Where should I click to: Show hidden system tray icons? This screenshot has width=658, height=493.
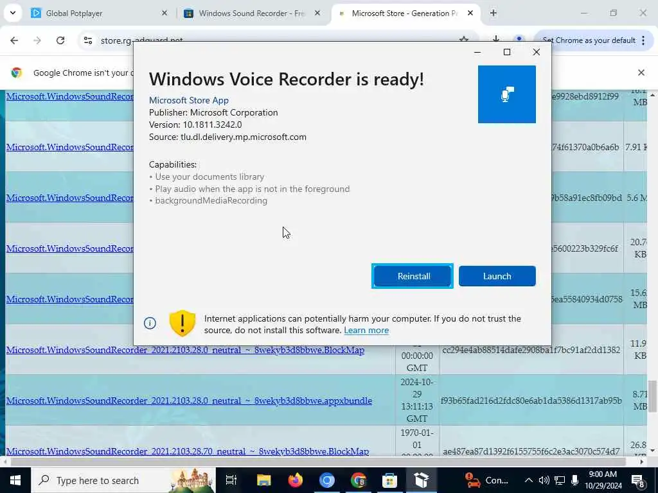tap(529, 480)
